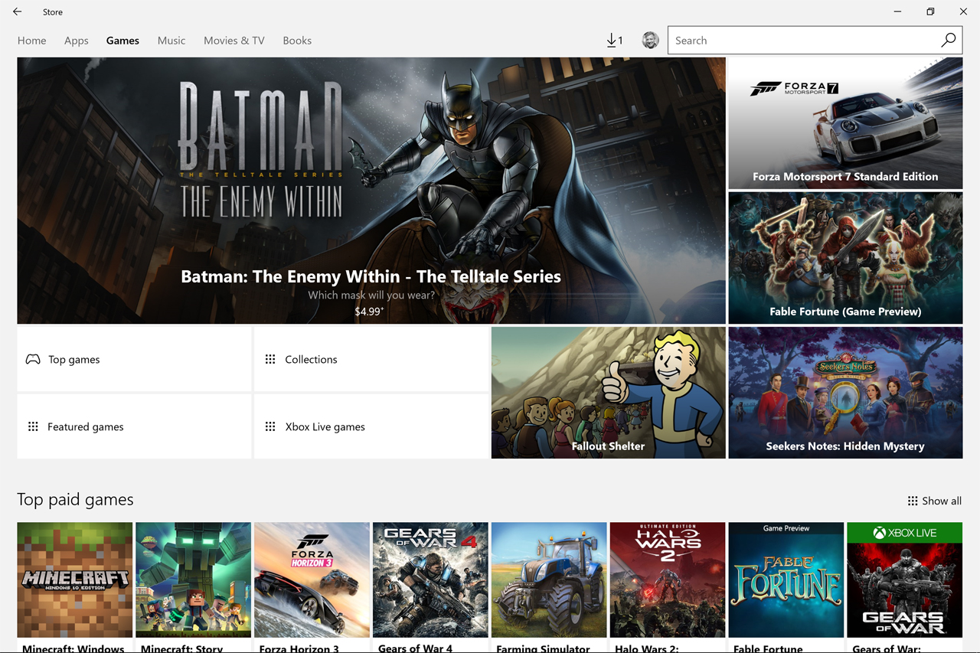Viewport: 980px width, 653px height.
Task: Show all Top paid games
Action: [941, 501]
